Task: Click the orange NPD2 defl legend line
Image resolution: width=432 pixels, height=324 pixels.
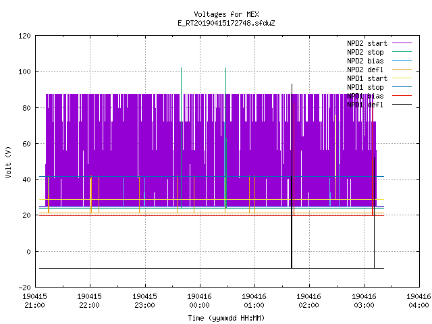Action: pos(402,69)
